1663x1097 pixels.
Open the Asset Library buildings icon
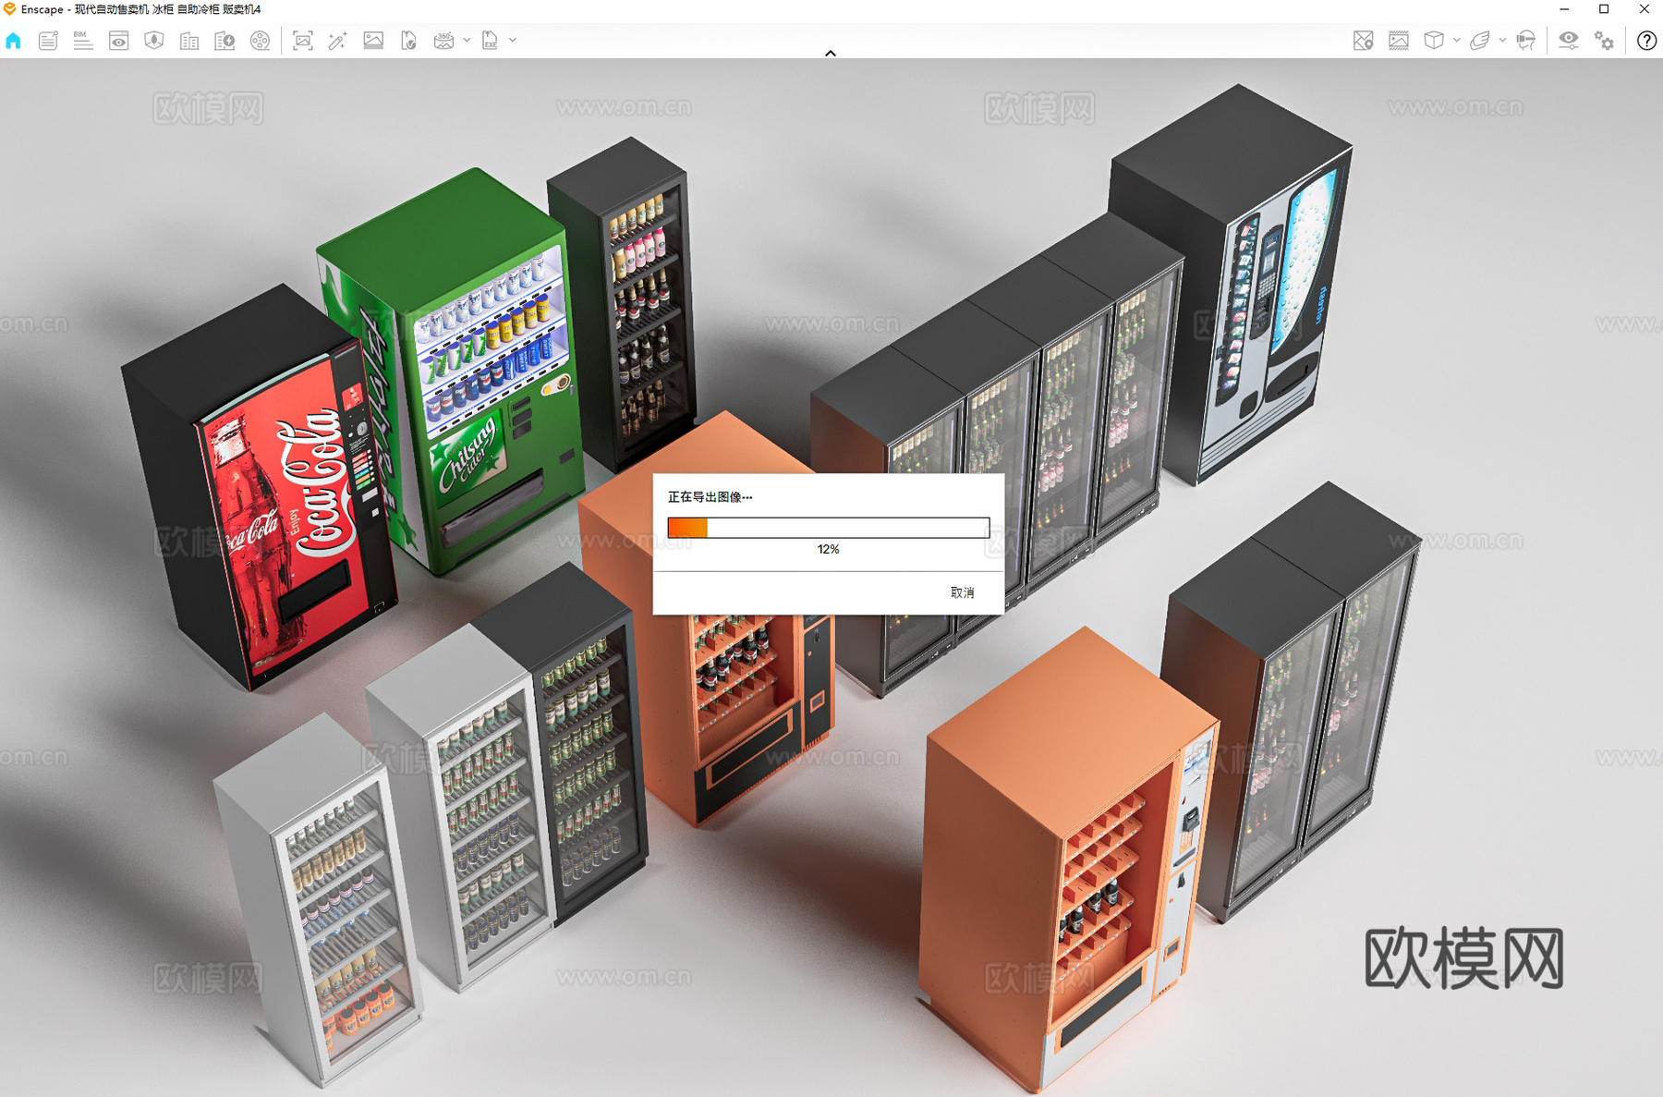[189, 41]
